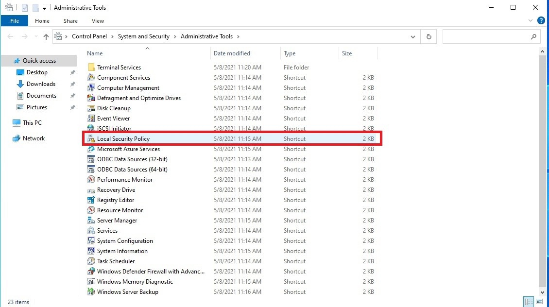
Task: Click the search magnifier icon
Action: (533, 36)
